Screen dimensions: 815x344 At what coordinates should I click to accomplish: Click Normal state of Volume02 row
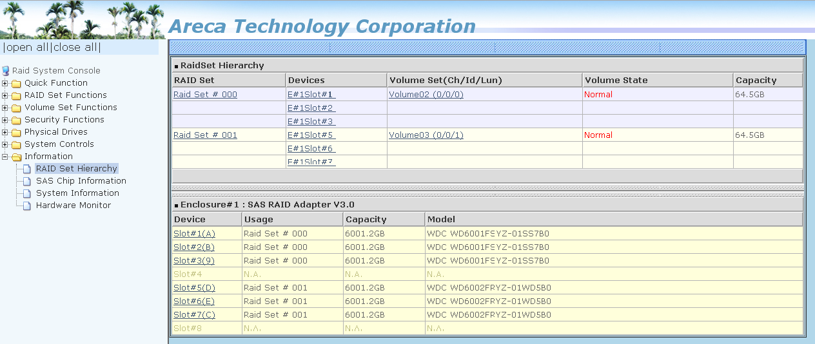click(598, 95)
